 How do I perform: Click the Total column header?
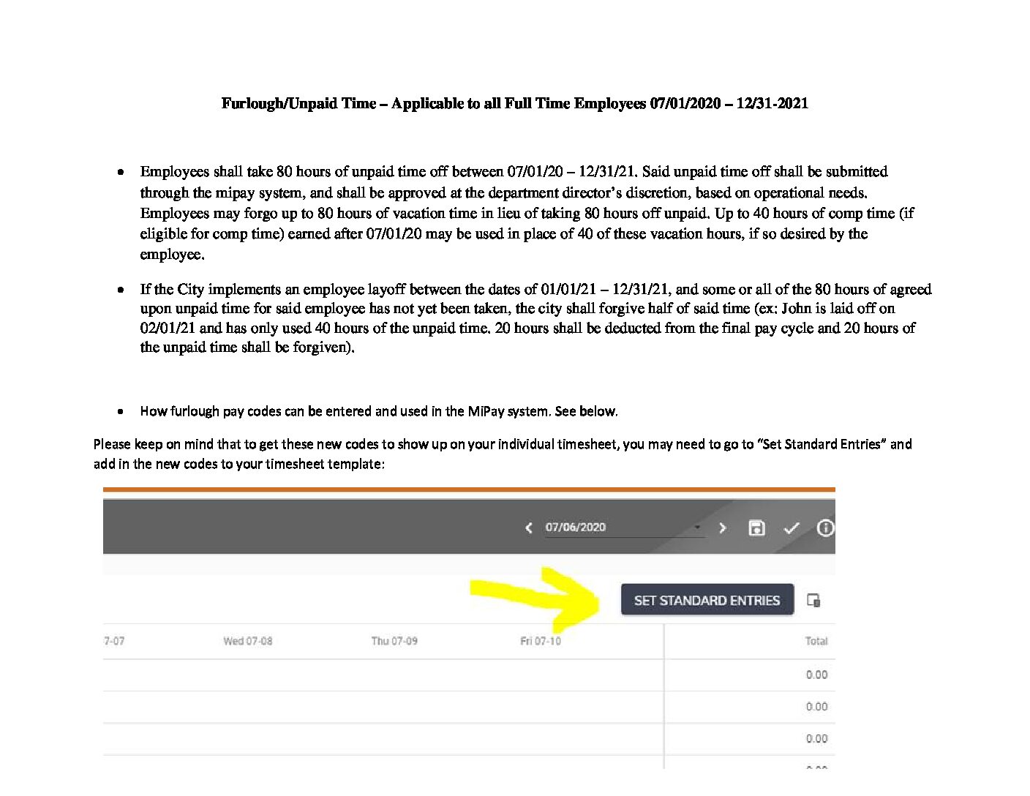click(816, 641)
